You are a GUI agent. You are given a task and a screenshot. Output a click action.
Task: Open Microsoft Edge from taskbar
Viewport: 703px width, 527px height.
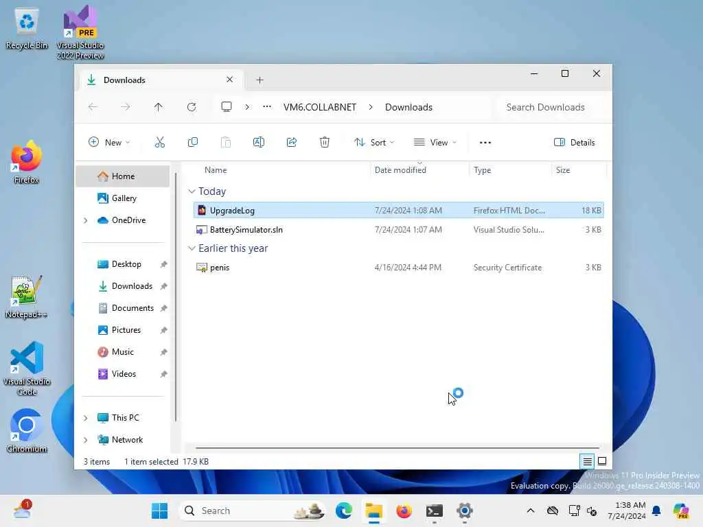pyautogui.click(x=344, y=511)
